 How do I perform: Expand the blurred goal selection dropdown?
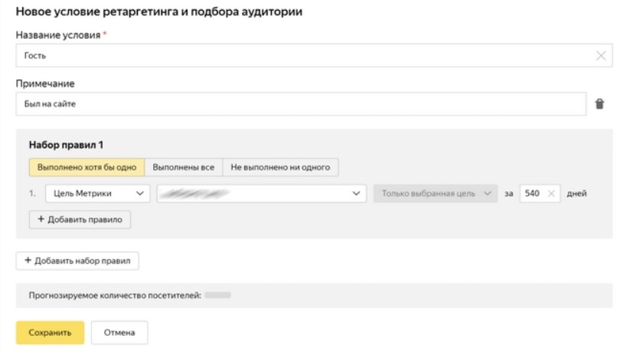click(x=260, y=193)
